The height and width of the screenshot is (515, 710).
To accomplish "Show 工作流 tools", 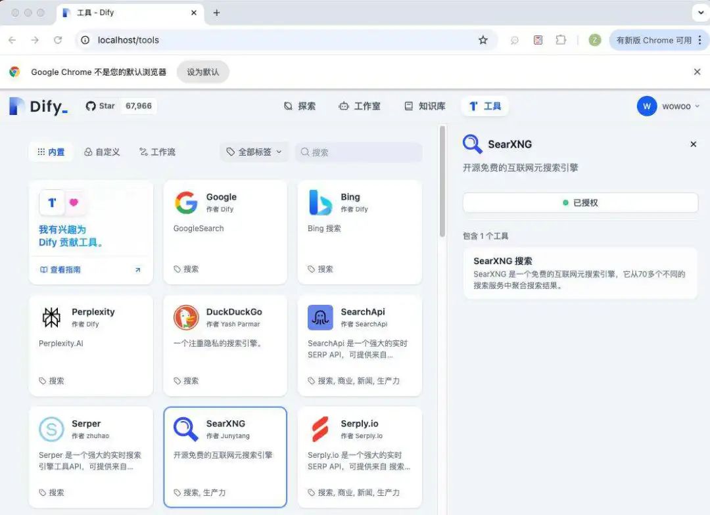I will tap(157, 152).
